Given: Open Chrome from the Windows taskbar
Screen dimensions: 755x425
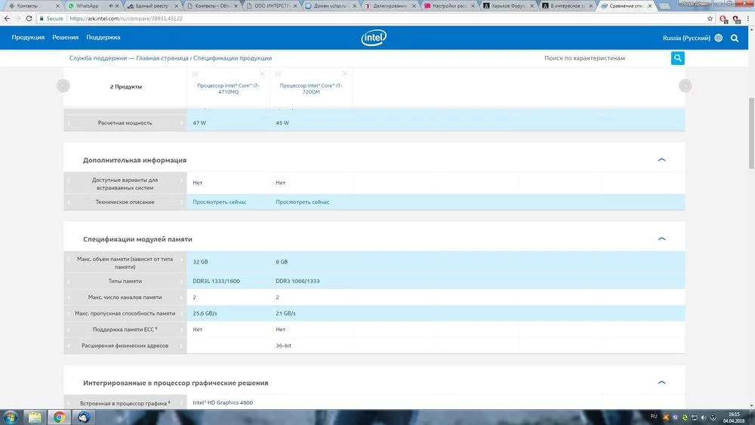Looking at the screenshot, I should coord(59,417).
